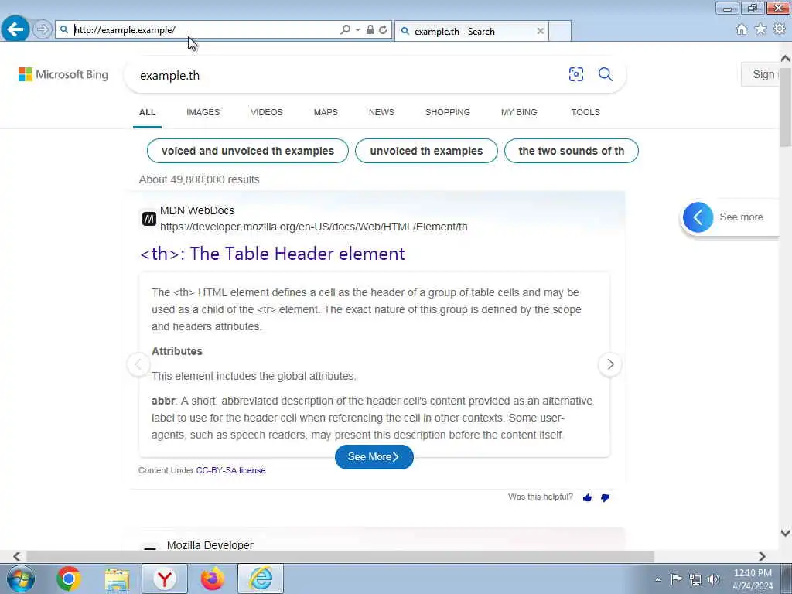The height and width of the screenshot is (594, 792).
Task: Click the See More button
Action: tap(374, 456)
